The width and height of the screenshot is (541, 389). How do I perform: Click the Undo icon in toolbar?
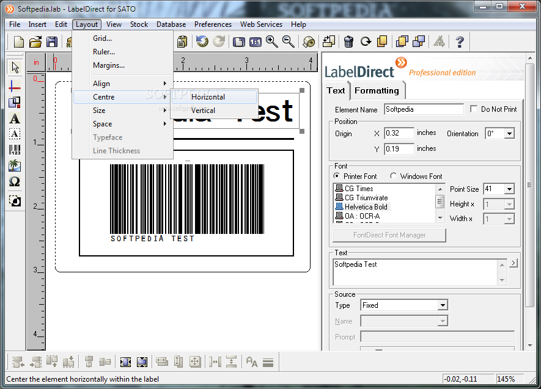(x=202, y=42)
